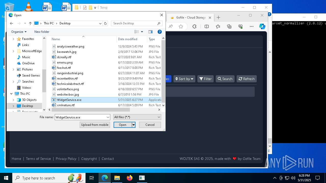Open Edge Settings and more ellipsis

[252, 26]
